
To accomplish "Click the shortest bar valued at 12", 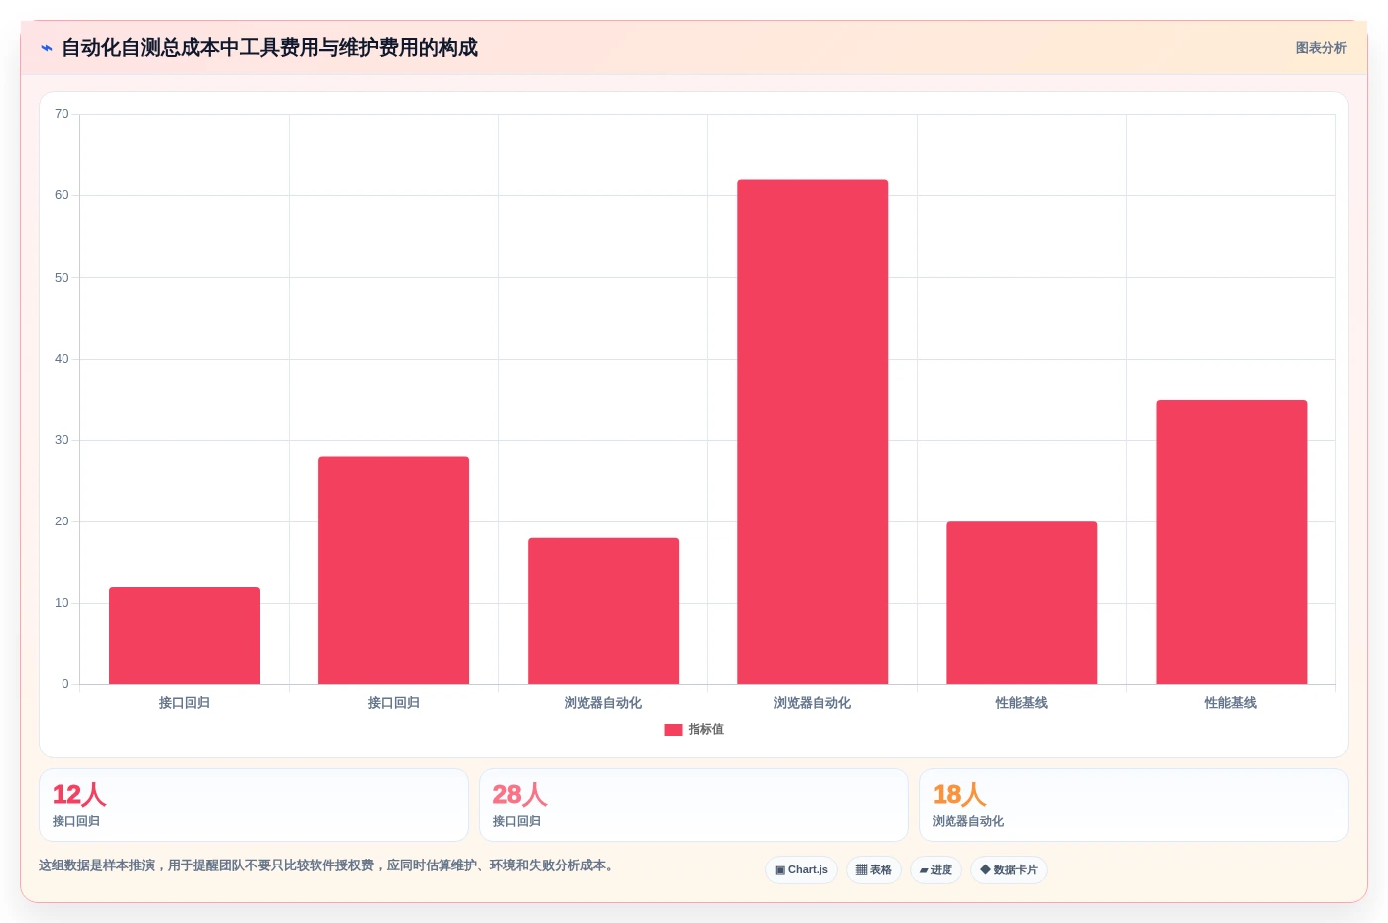I will [x=185, y=635].
